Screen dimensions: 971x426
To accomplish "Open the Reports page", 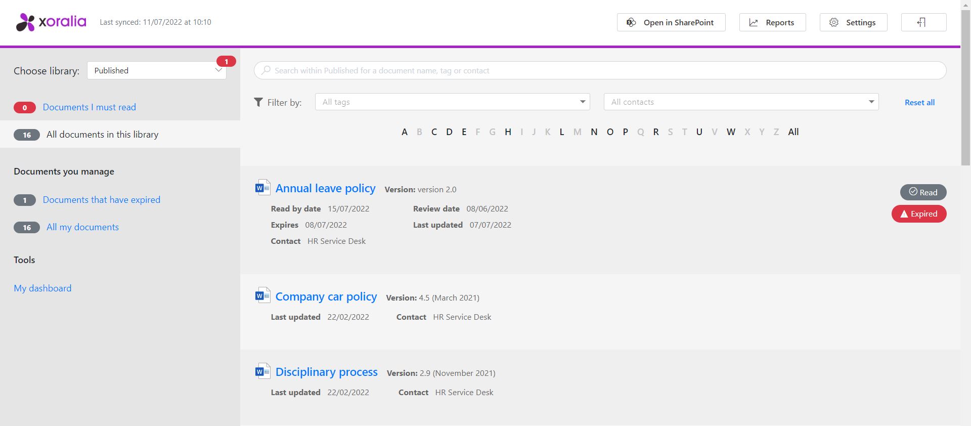I will point(772,22).
